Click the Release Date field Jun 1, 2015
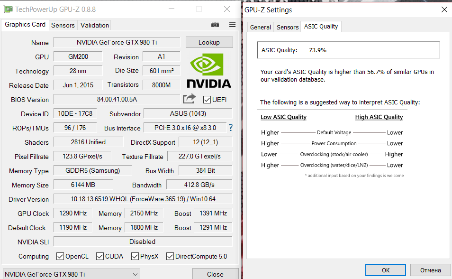Screen dimensions: 452x279 tap(78, 85)
